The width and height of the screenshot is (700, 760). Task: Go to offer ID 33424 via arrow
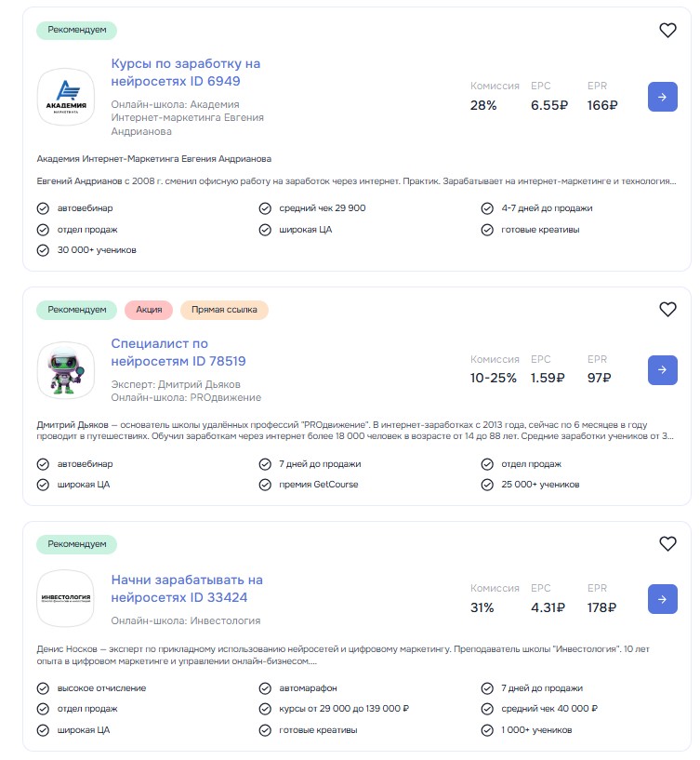[x=662, y=599]
